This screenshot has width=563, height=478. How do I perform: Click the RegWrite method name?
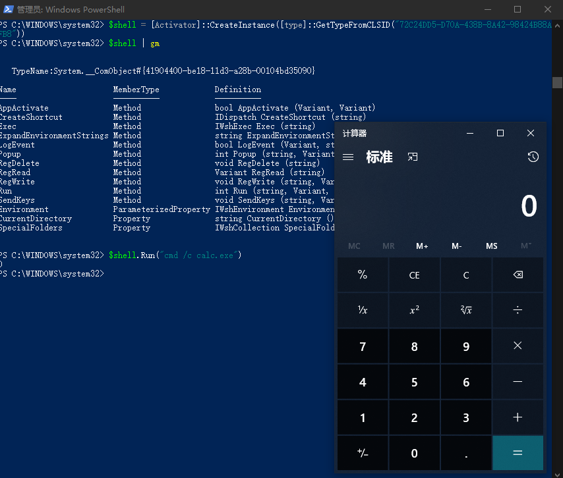pyautogui.click(x=17, y=182)
